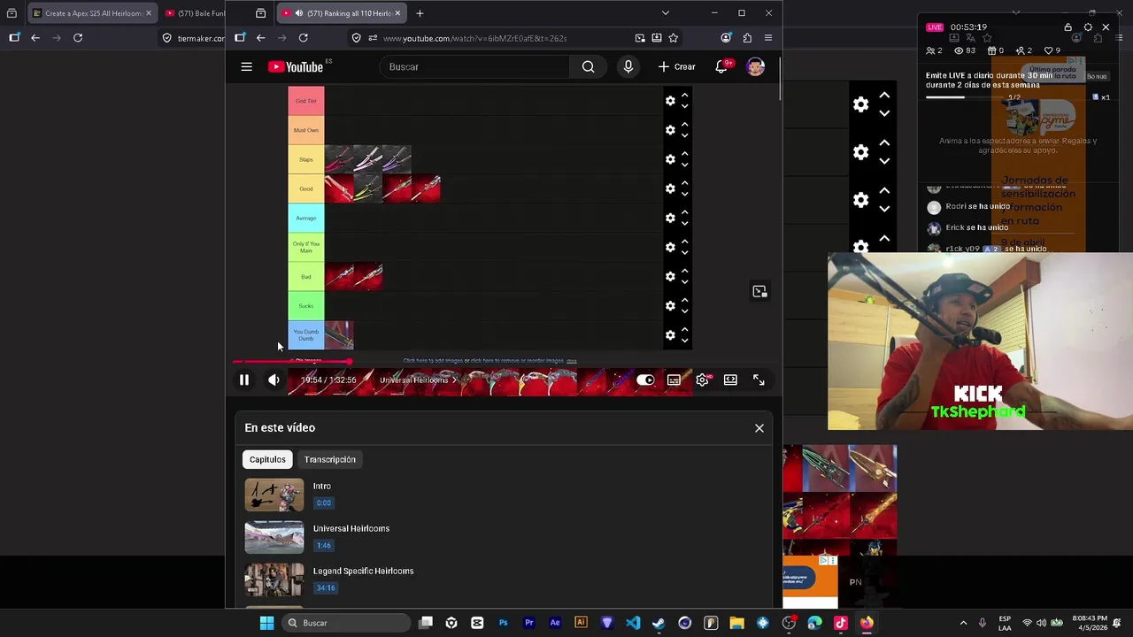
Task: Focus the YouTube Buscar search field
Action: tap(474, 66)
